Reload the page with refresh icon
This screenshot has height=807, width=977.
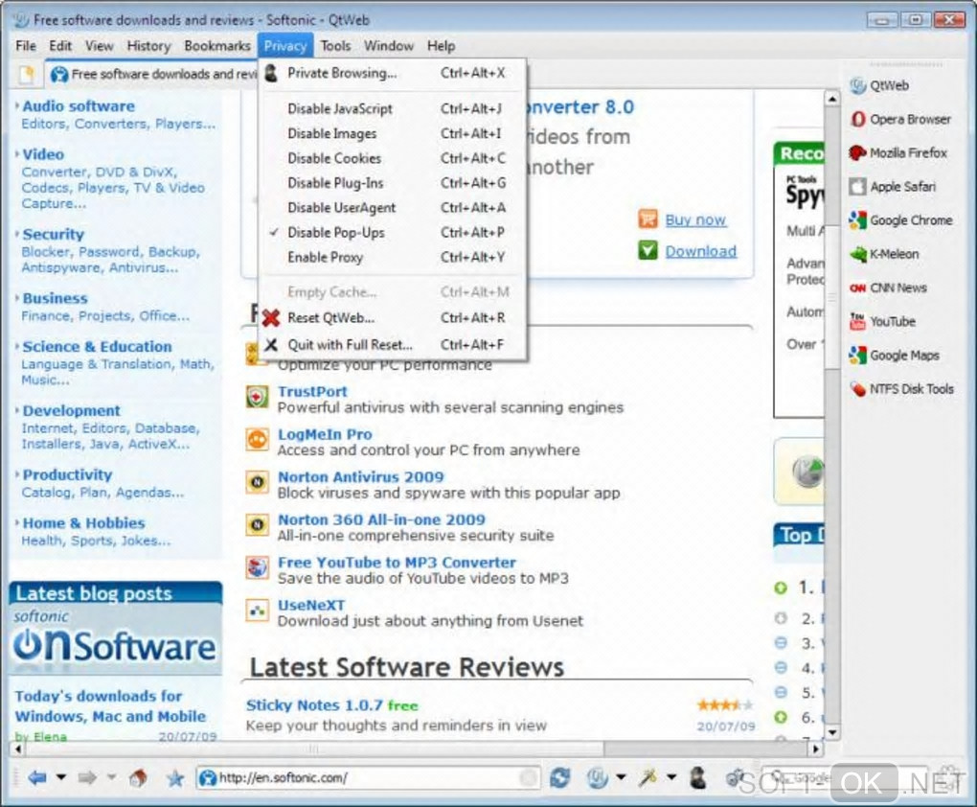[x=559, y=777]
